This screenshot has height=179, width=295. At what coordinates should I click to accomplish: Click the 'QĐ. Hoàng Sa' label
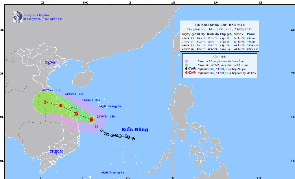click(111, 106)
